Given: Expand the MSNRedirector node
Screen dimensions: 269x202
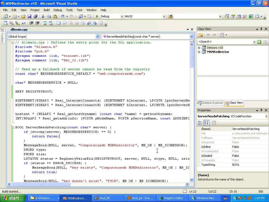Looking at the screenshot, I should [199, 52].
